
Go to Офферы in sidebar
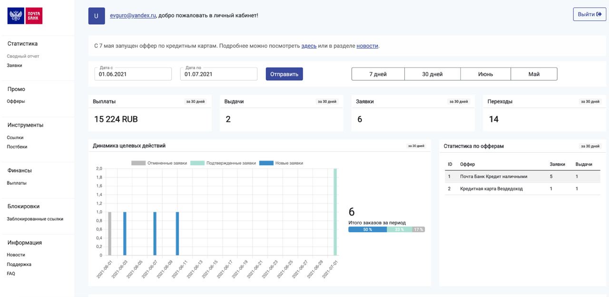pyautogui.click(x=16, y=101)
